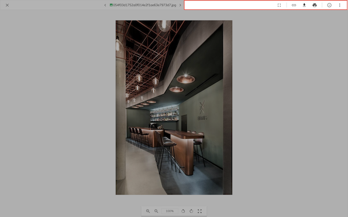Click the bar interior image preview
The width and height of the screenshot is (348, 217).
[x=174, y=108]
